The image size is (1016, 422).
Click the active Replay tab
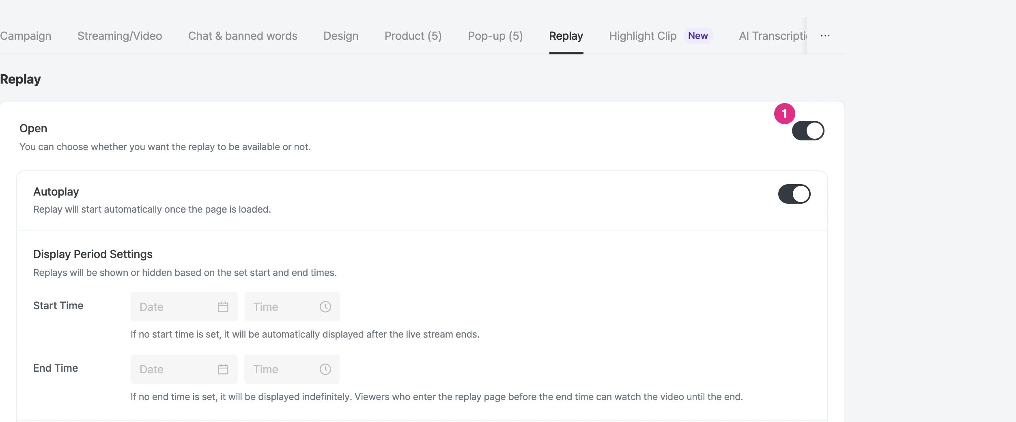[x=566, y=36]
